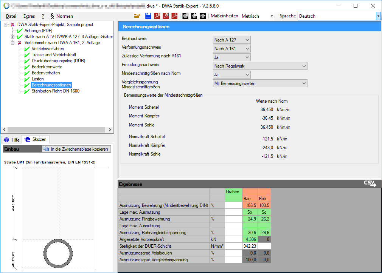382x273 pixels.
Task: Print short report (printer S icon)
Action: (x=185, y=16)
